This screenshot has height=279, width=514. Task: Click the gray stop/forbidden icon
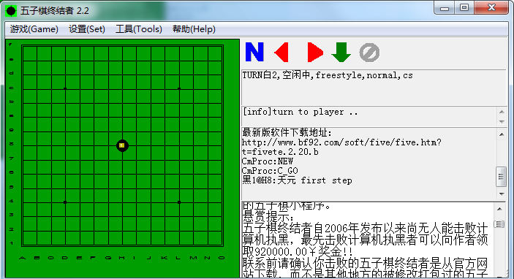369,53
